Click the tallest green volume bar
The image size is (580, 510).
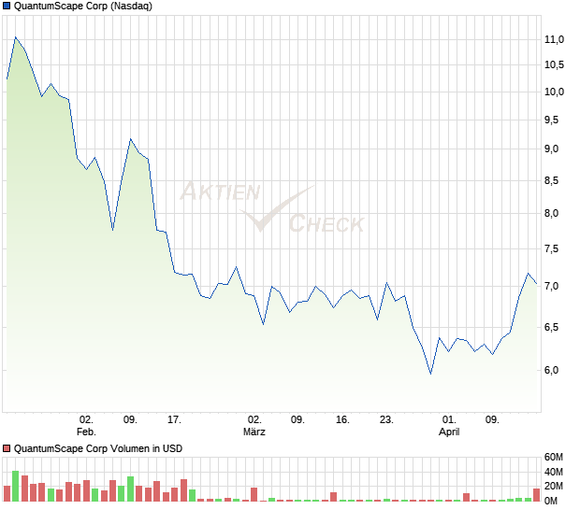coord(16,486)
